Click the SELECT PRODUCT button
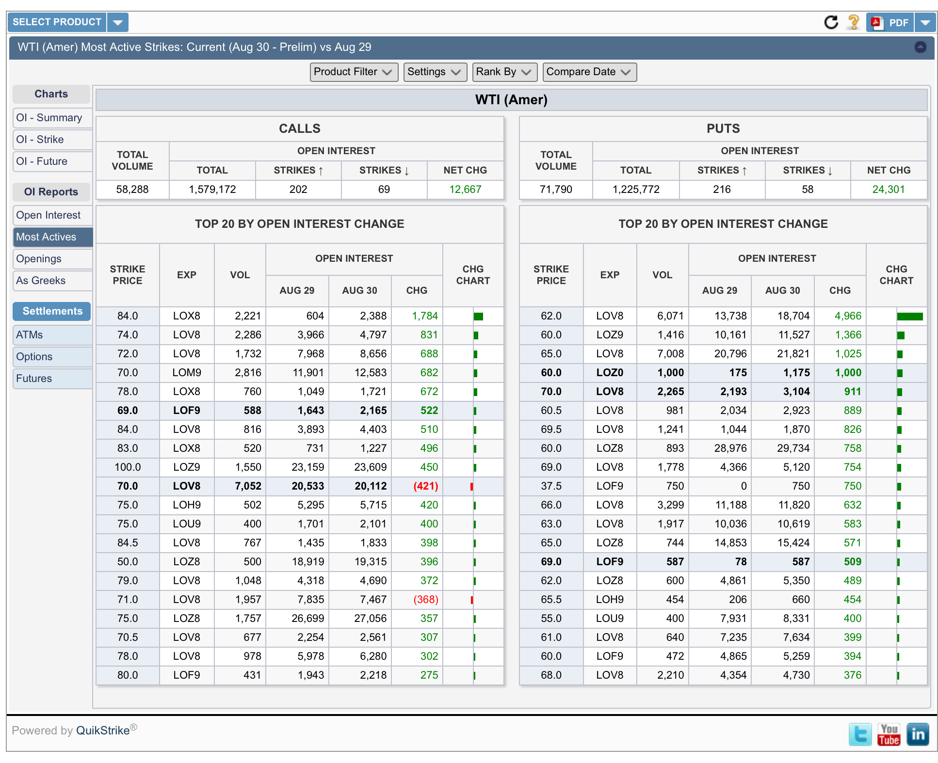Viewport: 938px width, 763px height. pos(57,22)
